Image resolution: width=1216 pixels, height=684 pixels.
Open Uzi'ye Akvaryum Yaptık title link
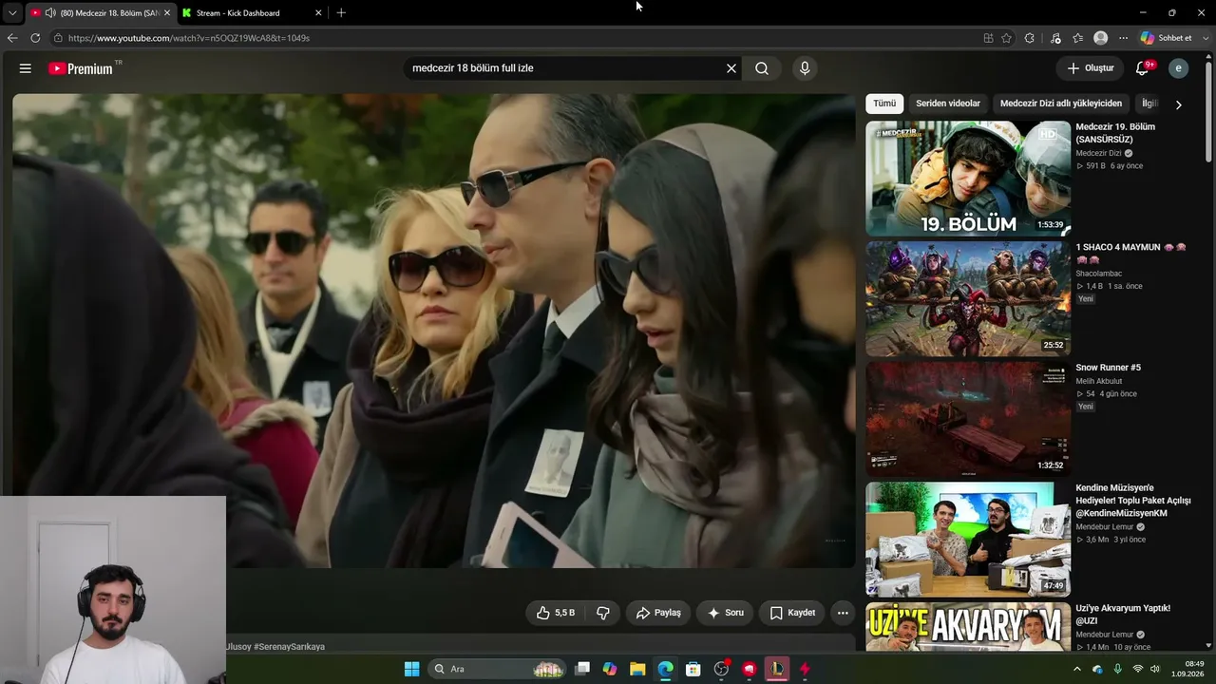pos(1123,615)
